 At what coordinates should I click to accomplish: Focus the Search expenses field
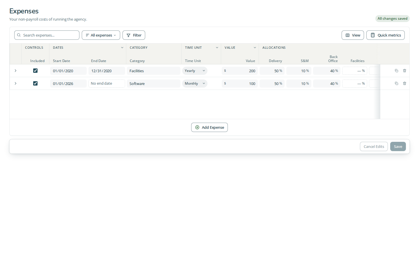click(47, 35)
